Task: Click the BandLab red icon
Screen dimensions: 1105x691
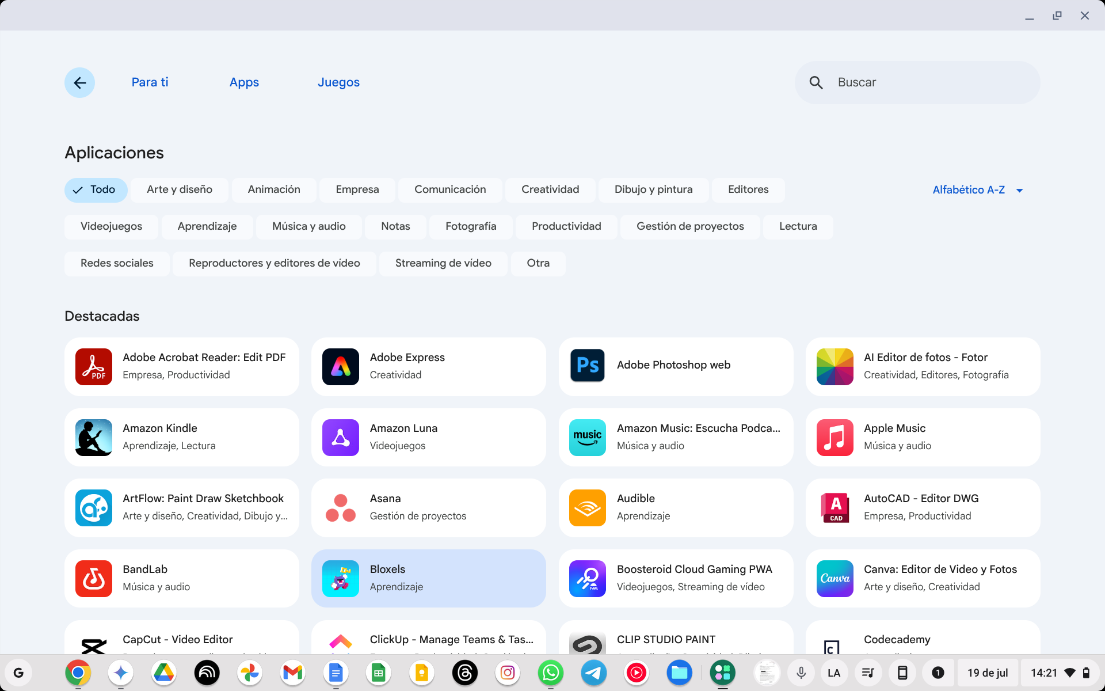Action: [x=94, y=579]
